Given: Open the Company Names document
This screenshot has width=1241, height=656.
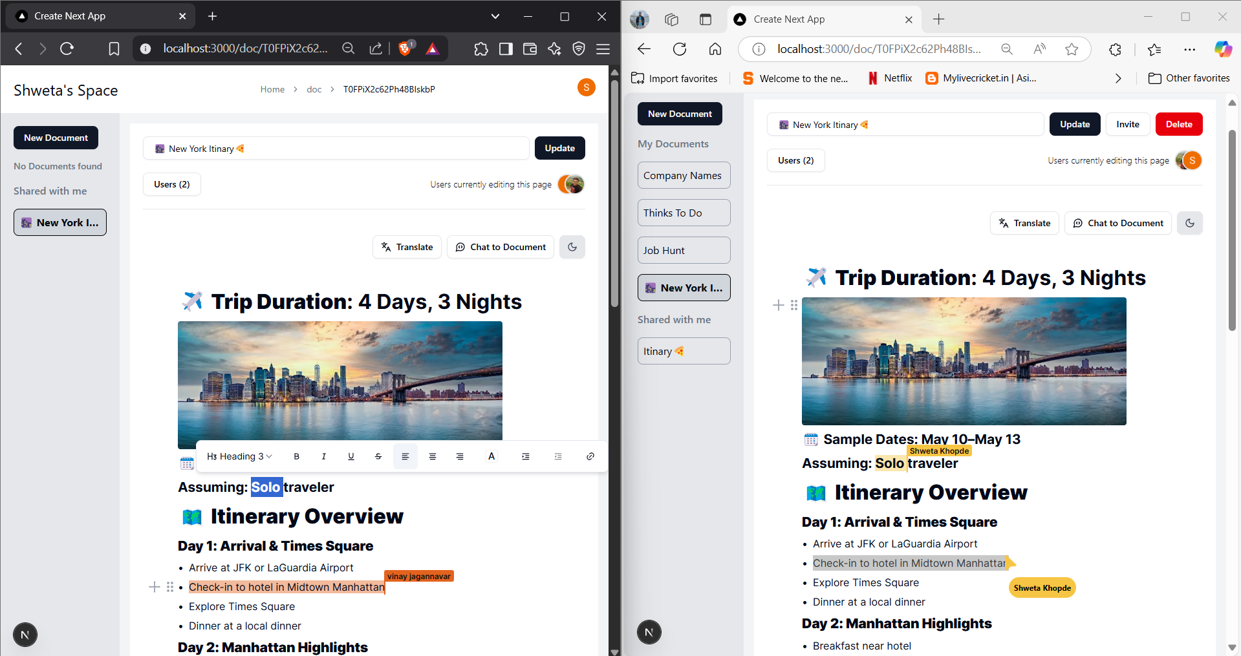Looking at the screenshot, I should point(684,175).
